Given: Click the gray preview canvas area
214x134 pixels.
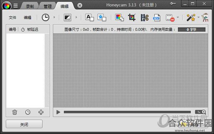Looking at the screenshot, I should [x=131, y=70].
